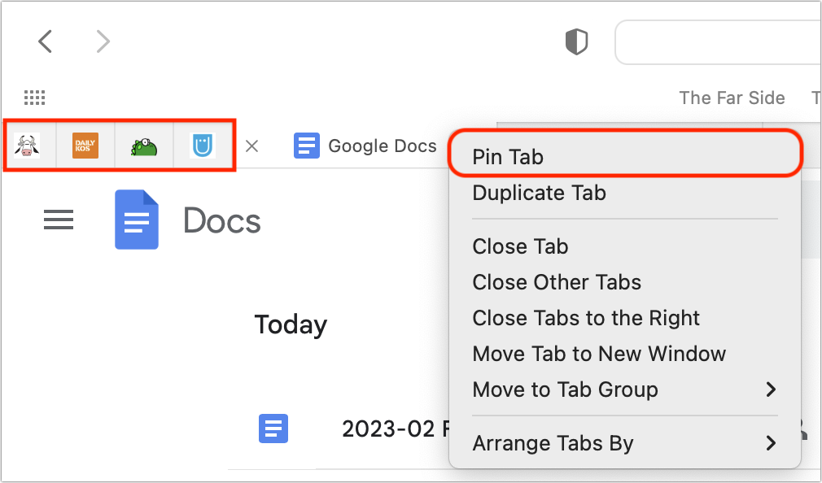This screenshot has height=483, width=822.
Task: Open the Docs hamburger main menu
Action: 59,220
